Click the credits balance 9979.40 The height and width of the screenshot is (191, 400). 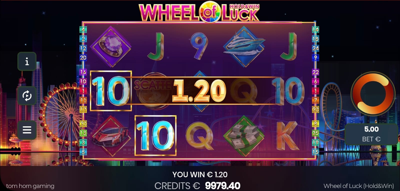tap(222, 186)
